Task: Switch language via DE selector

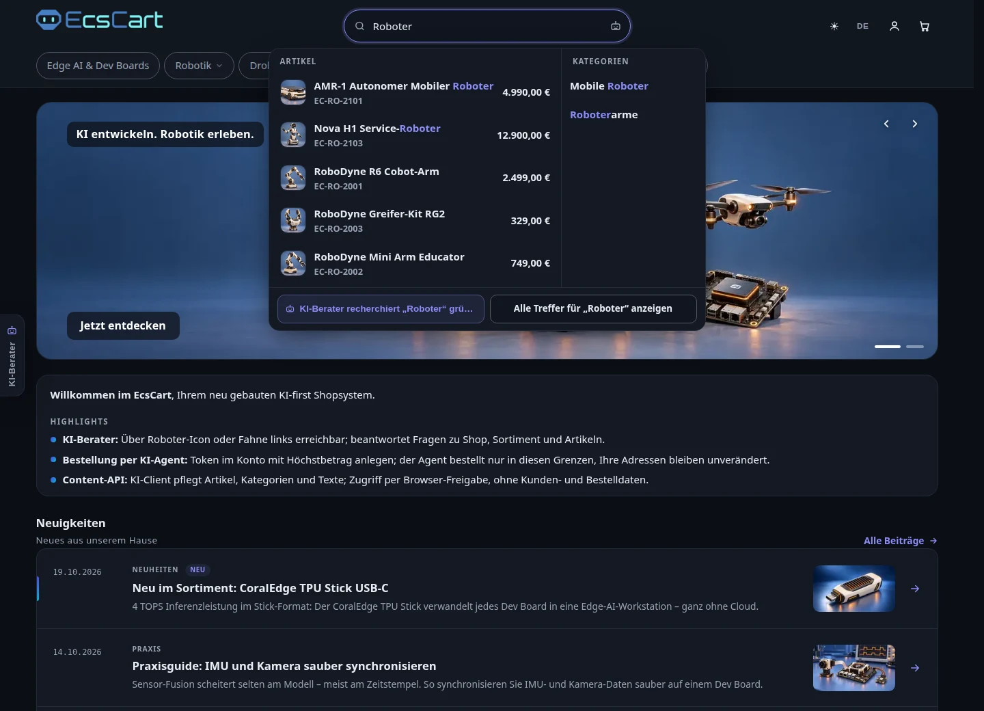Action: click(862, 26)
